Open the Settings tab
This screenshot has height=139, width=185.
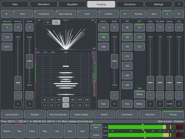[x=158, y=5]
